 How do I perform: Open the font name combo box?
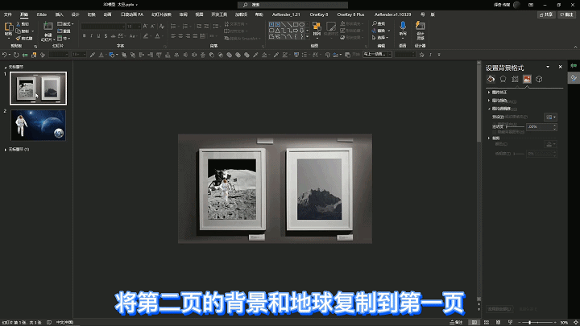coord(103,27)
